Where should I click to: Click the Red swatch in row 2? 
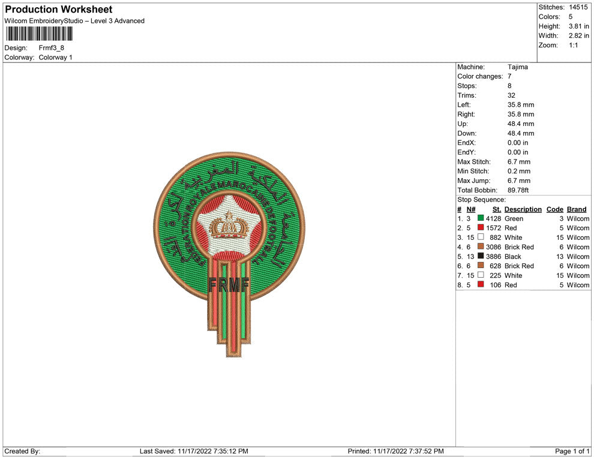tap(481, 227)
